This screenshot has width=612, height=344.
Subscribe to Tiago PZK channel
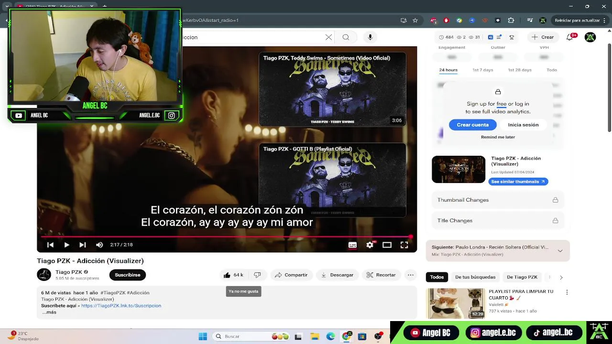click(x=128, y=275)
